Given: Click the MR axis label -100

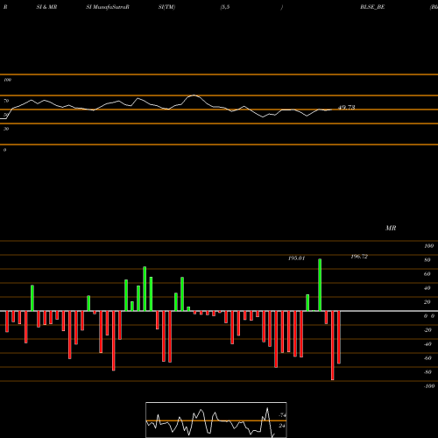Looking at the screenshot, I should tap(429, 386).
